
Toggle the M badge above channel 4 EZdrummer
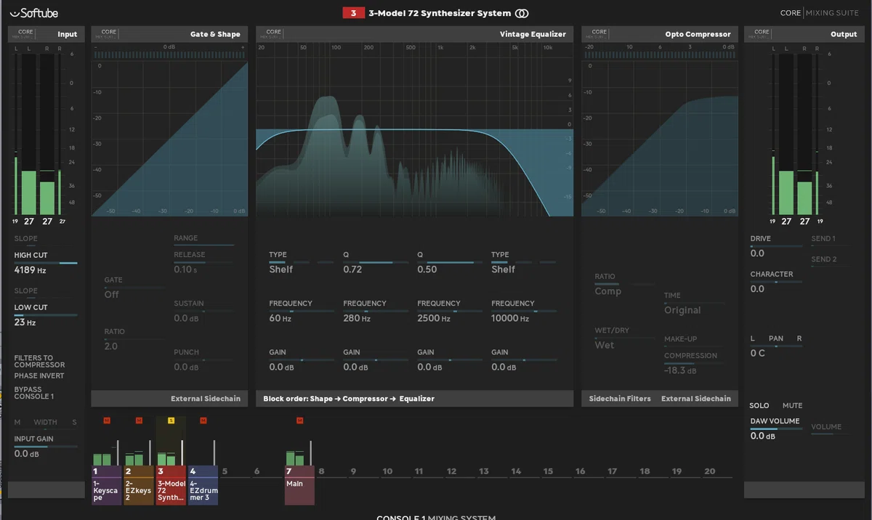pyautogui.click(x=203, y=420)
